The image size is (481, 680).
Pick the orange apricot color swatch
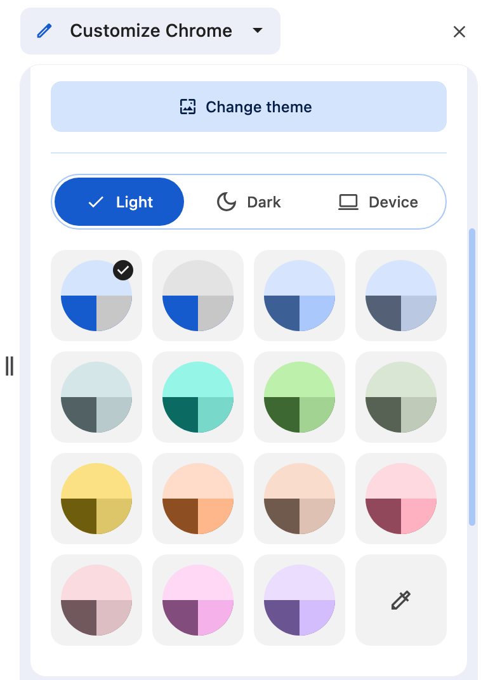point(198,499)
